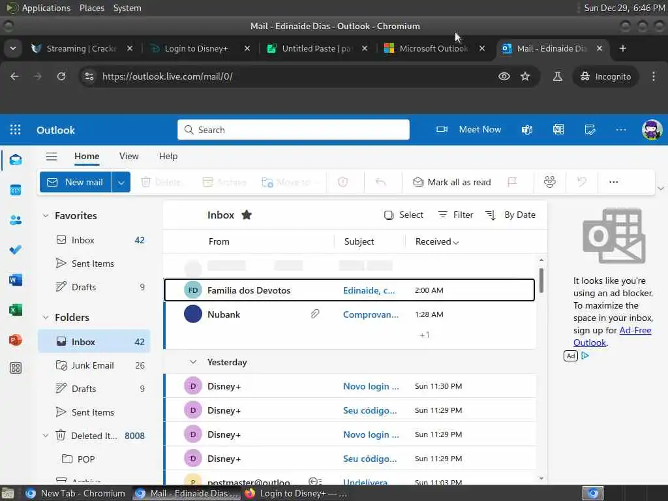Open ribbon more commands ellipsis
This screenshot has width=668, height=501.
pos(613,183)
